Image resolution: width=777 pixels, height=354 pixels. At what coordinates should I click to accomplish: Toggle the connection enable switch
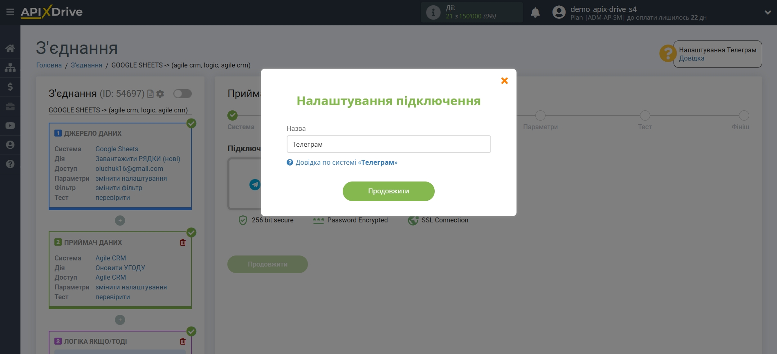click(182, 94)
